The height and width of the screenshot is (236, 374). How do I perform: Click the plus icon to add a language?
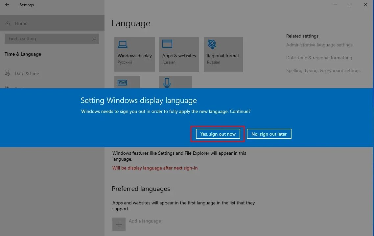click(x=119, y=224)
